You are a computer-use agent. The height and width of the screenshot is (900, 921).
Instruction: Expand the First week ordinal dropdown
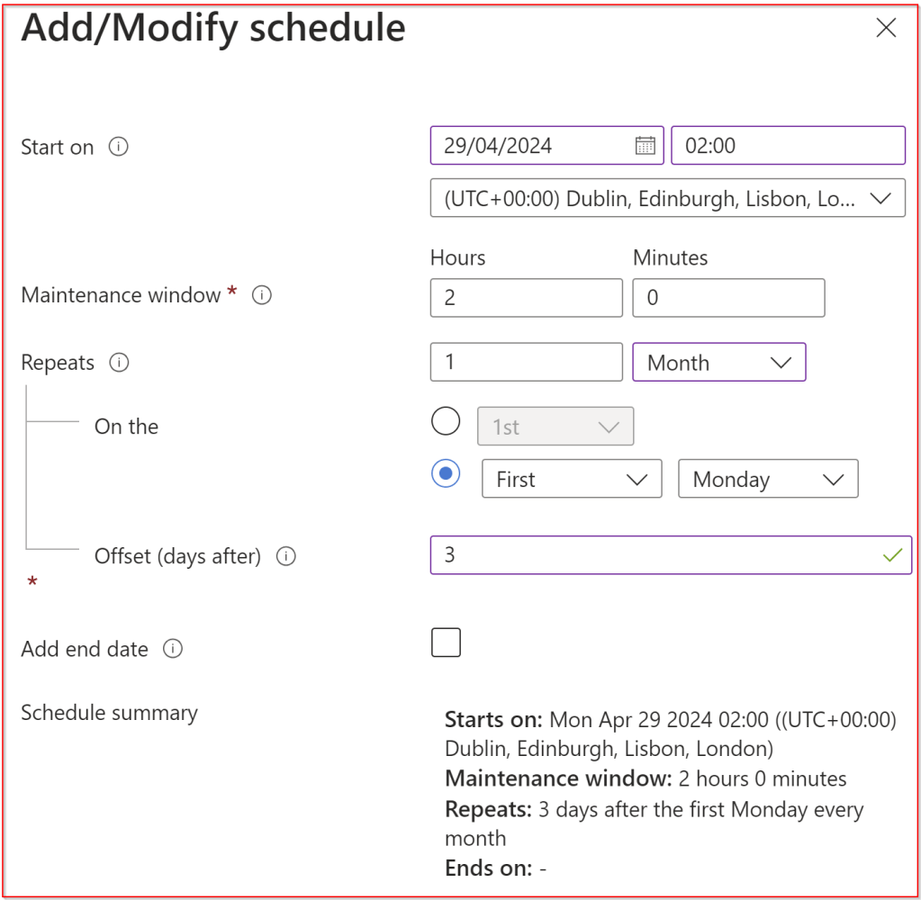(x=572, y=480)
